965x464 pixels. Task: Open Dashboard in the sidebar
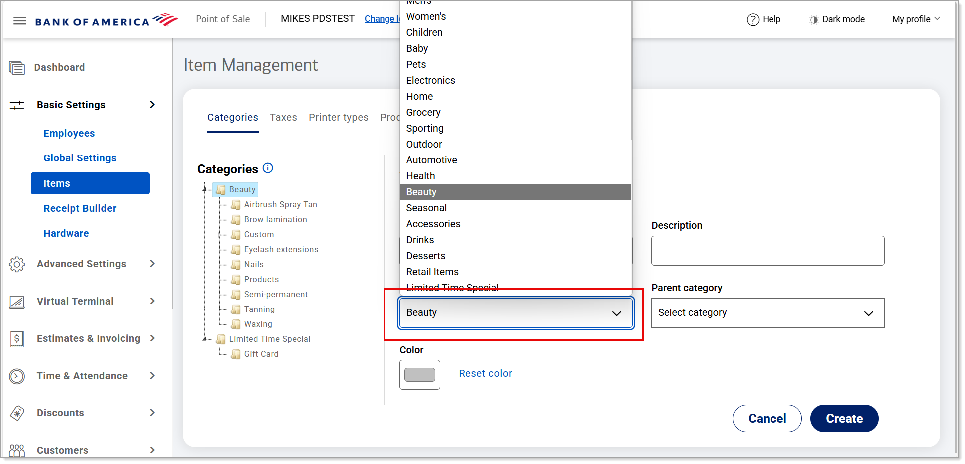click(59, 67)
